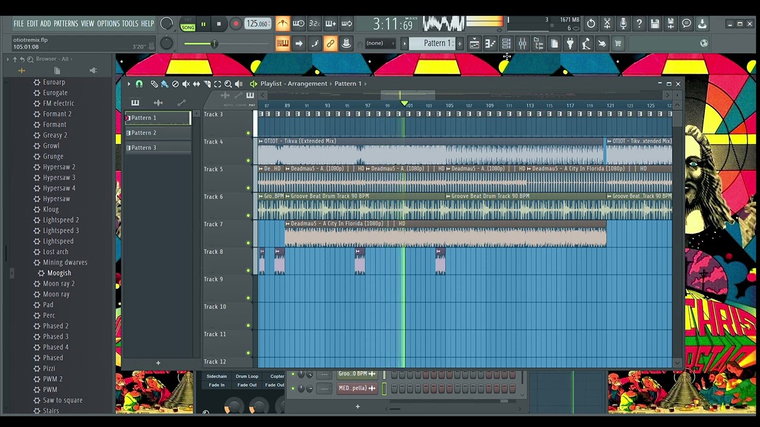Open the ADD menu
This screenshot has width=760, height=427.
[x=46, y=24]
